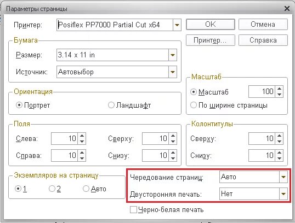Click Колонтитулы Сверху input field
295x223 pixels.
(x=262, y=139)
